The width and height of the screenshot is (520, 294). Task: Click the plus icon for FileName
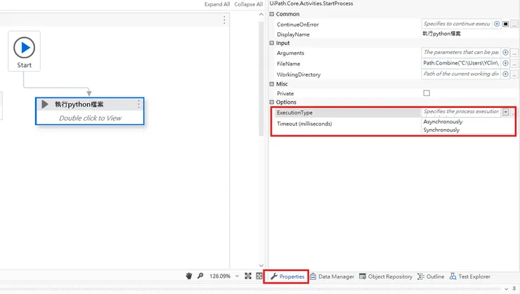click(x=505, y=63)
